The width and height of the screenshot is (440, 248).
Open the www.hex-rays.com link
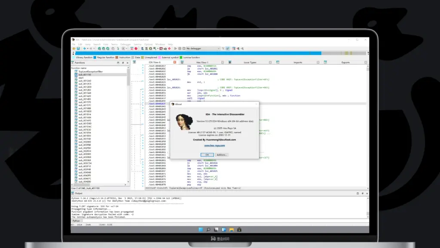(x=214, y=146)
